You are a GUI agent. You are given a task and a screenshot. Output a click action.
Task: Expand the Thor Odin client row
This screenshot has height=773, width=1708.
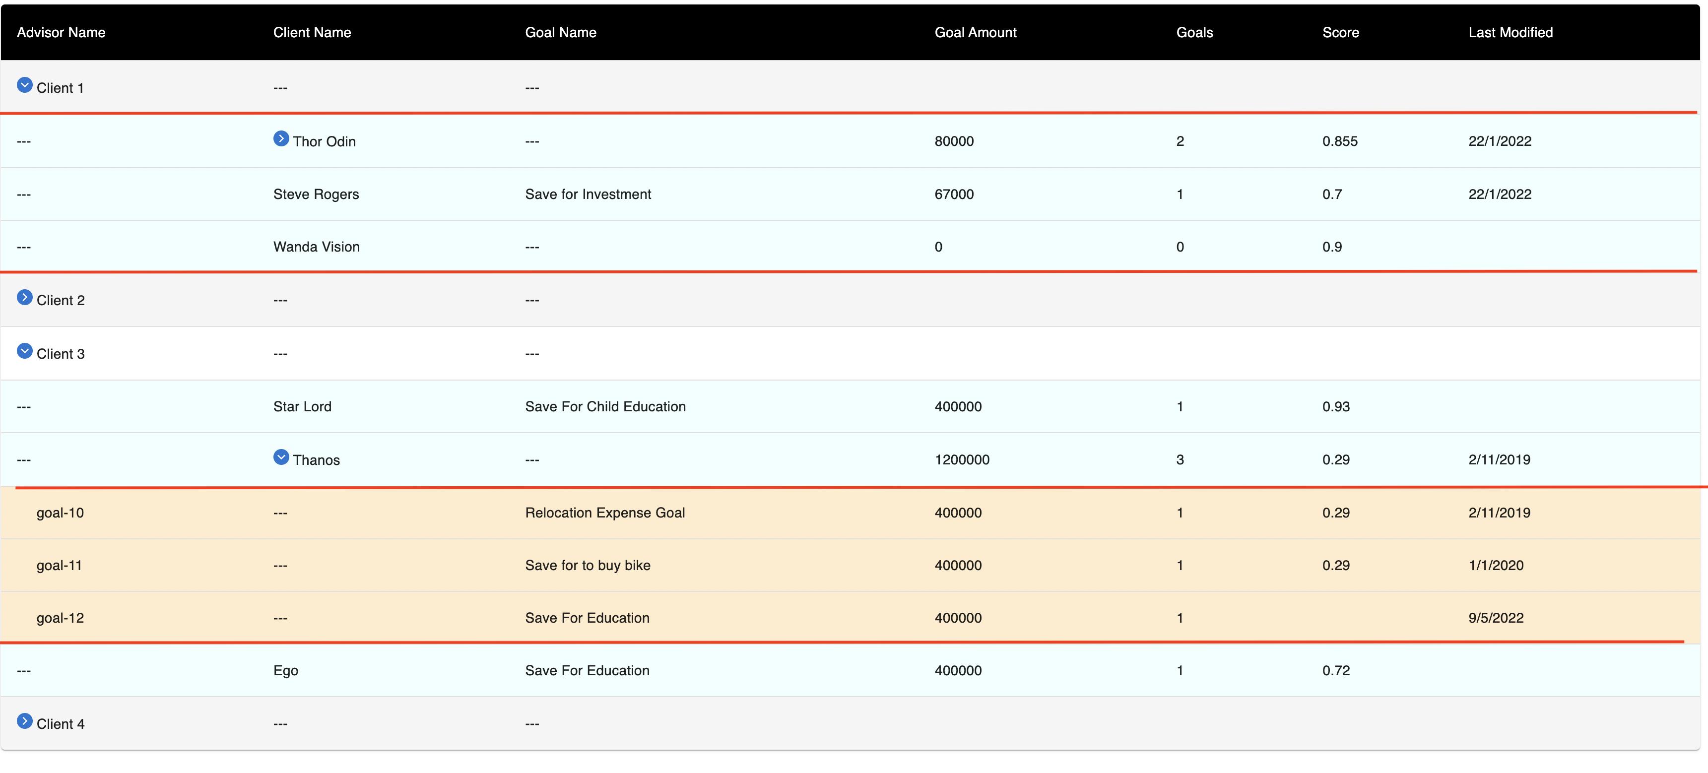pos(281,138)
